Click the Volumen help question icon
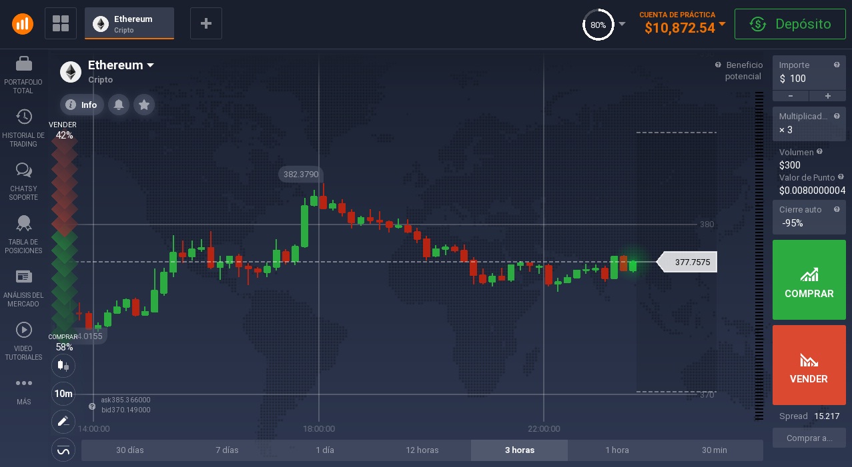This screenshot has height=467, width=852. point(820,152)
